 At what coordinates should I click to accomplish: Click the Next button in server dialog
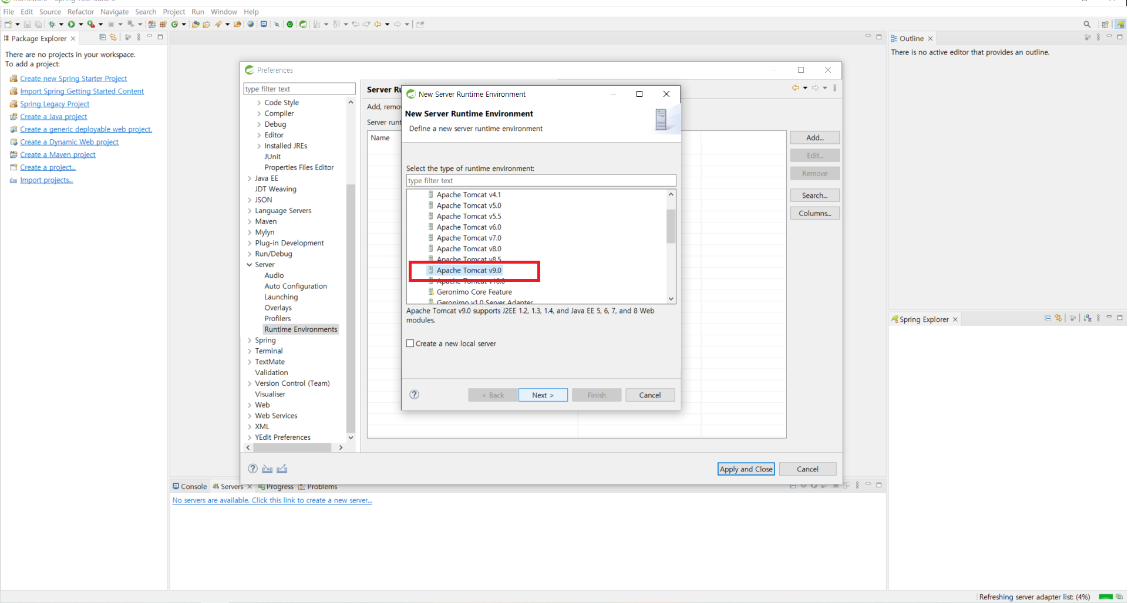(x=543, y=395)
